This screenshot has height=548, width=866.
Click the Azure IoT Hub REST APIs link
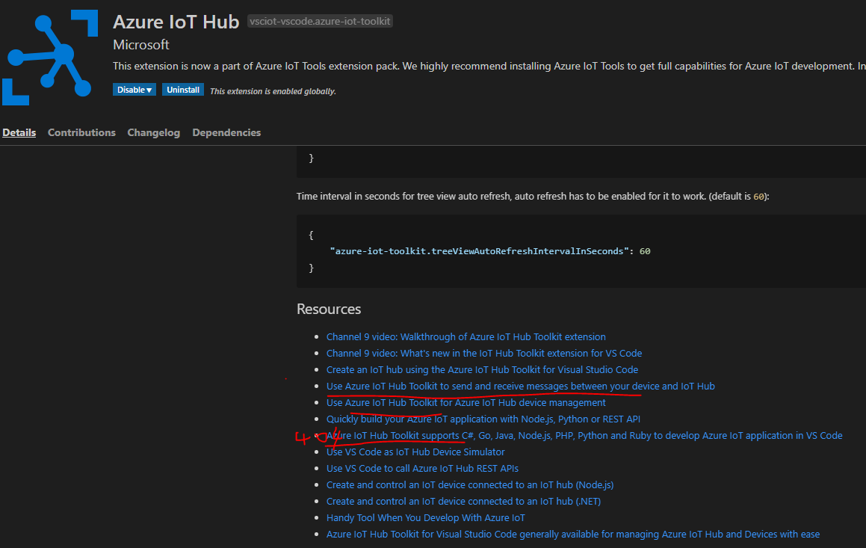422,468
